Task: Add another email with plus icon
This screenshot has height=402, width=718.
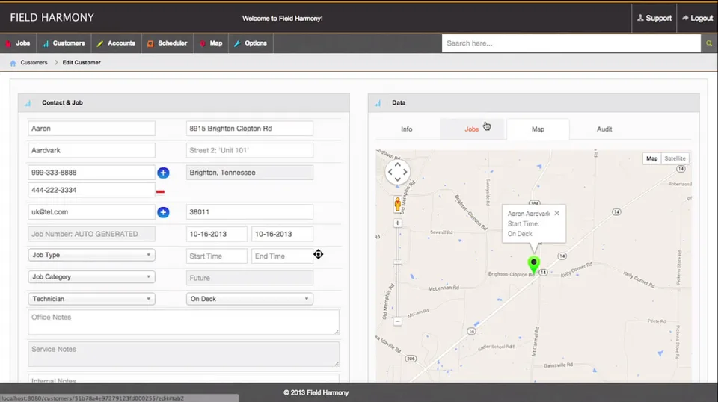Action: click(x=163, y=212)
